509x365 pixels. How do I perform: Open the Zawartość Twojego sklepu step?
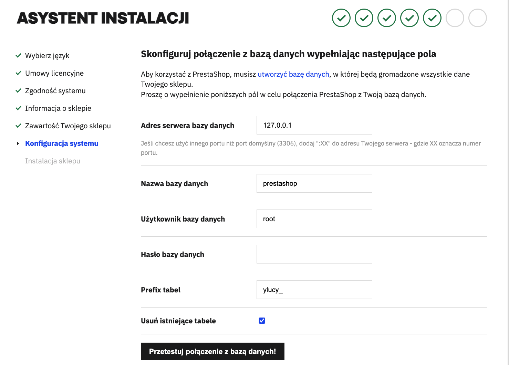pos(68,126)
